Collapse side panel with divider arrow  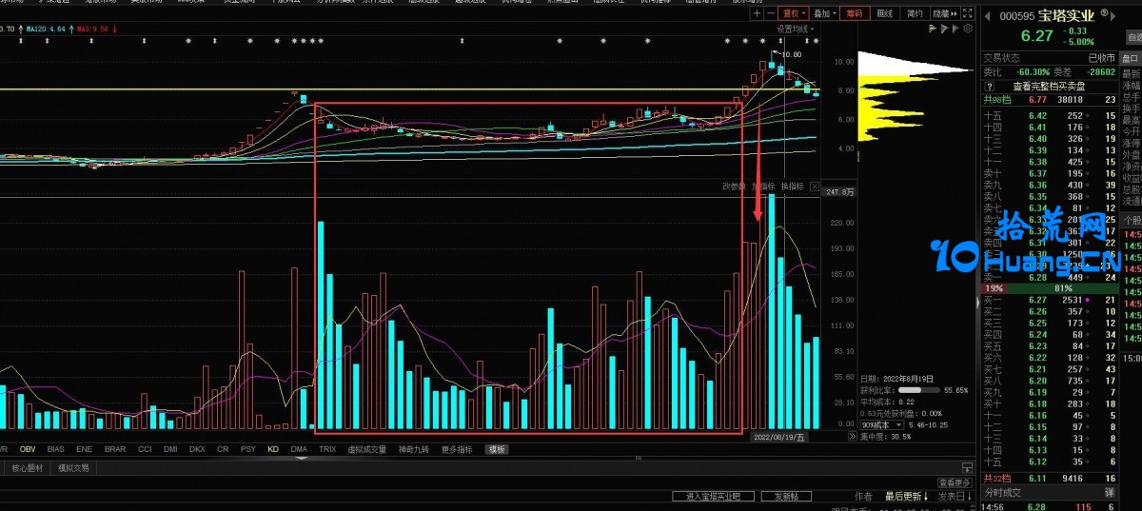977,301
